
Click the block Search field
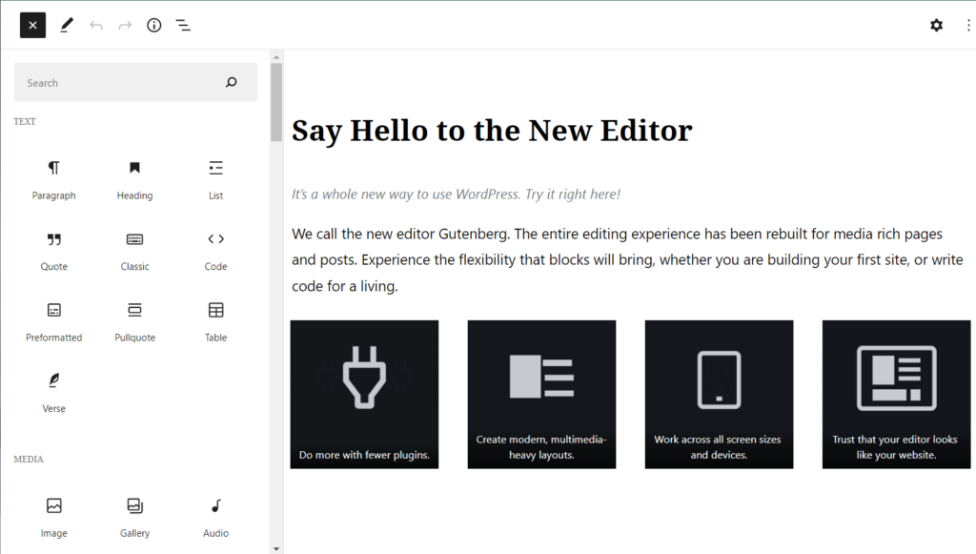(x=135, y=82)
